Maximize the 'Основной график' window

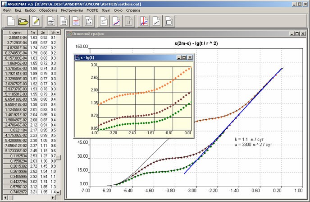(x=297, y=34)
